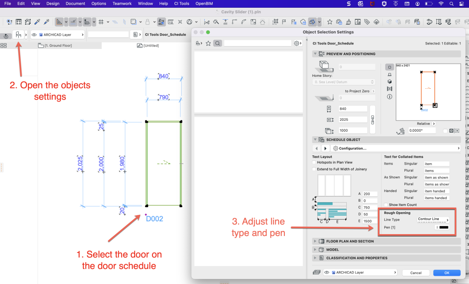The image size is (469, 284).
Task: Show the side elevation preview icon
Action: pos(389,75)
